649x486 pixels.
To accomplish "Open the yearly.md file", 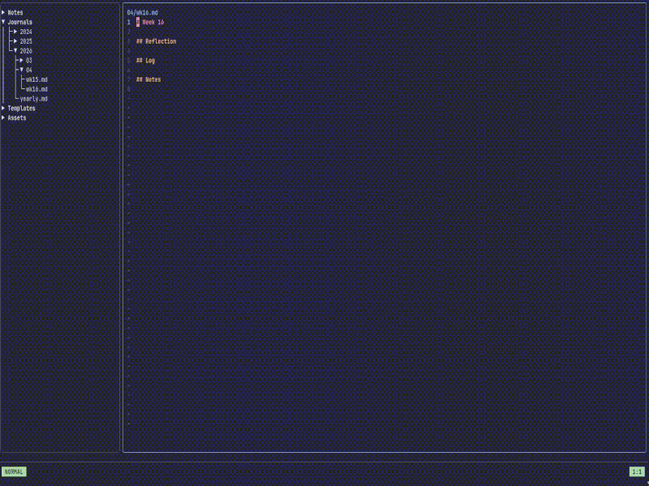I will [x=33, y=99].
